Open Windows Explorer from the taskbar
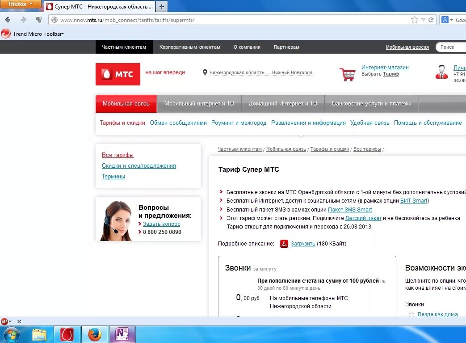The image size is (466, 343). point(39,335)
